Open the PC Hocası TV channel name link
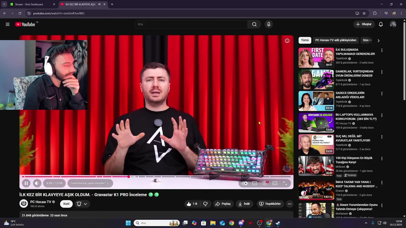 point(41,202)
